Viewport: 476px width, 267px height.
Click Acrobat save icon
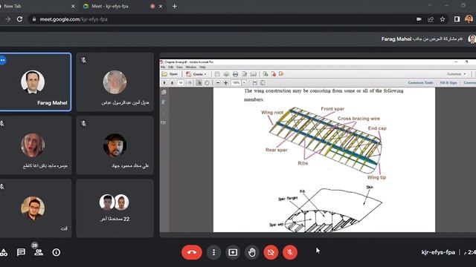click(x=217, y=74)
